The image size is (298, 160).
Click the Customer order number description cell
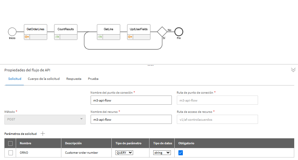click(x=86, y=152)
